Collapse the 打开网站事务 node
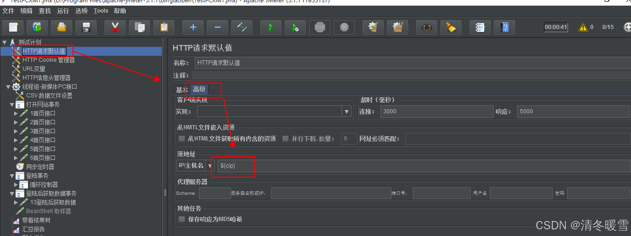Viewport: 631px width, 236px height. pos(12,104)
